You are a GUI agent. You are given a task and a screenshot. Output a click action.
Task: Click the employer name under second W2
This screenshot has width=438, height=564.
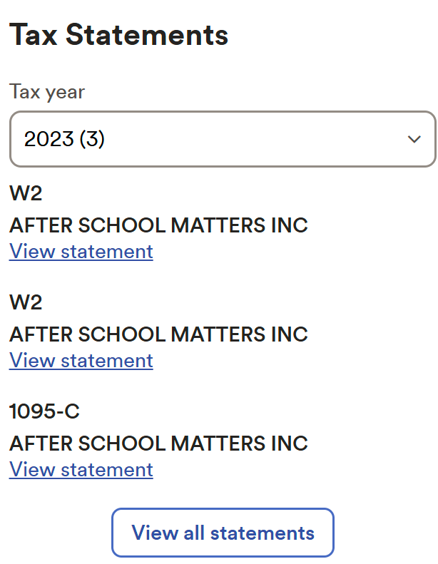point(158,334)
